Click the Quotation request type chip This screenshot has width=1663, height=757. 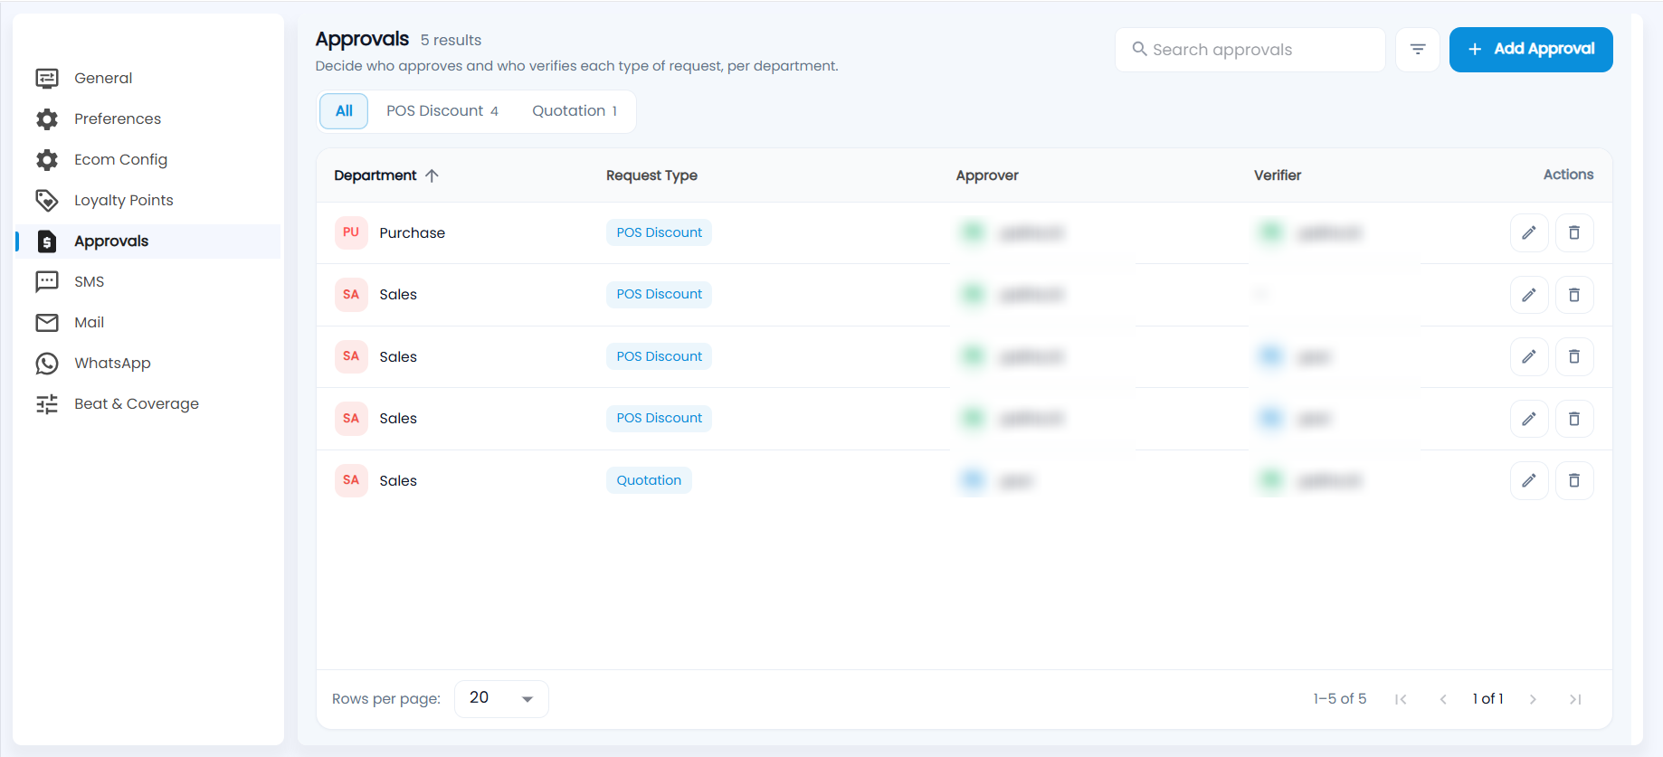tap(649, 480)
